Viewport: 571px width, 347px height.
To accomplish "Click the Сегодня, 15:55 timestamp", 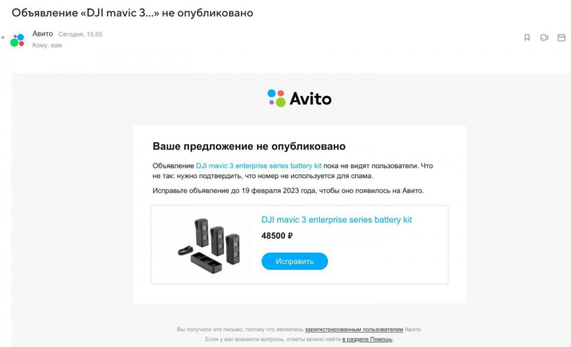I will click(x=80, y=35).
